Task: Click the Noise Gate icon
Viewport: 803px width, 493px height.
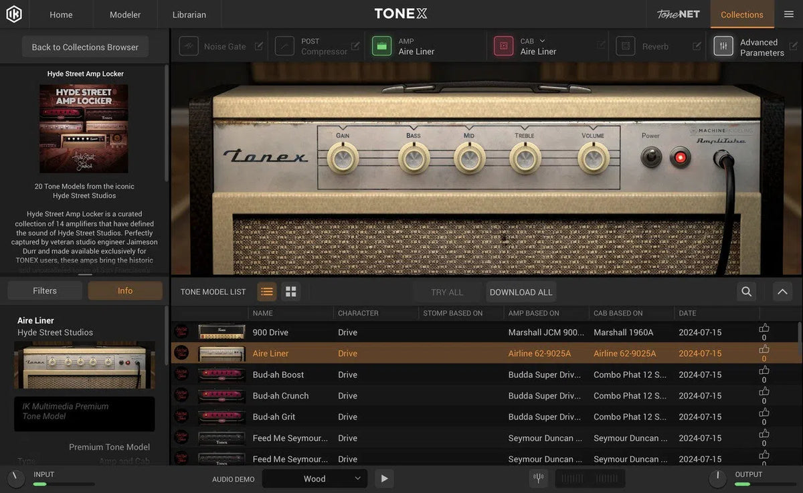Action: (x=189, y=45)
